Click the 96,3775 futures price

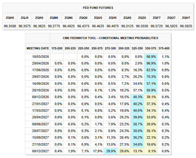pyautogui.click(x=54, y=26)
